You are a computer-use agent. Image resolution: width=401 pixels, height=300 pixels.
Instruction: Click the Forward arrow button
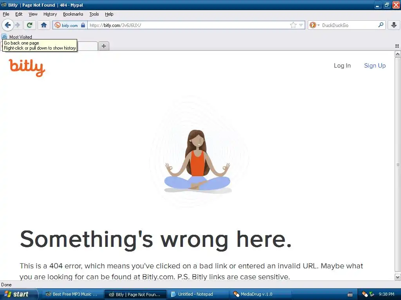[17, 25]
